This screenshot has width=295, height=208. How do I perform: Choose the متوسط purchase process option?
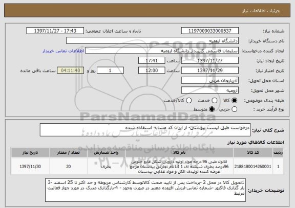[x=212, y=109]
